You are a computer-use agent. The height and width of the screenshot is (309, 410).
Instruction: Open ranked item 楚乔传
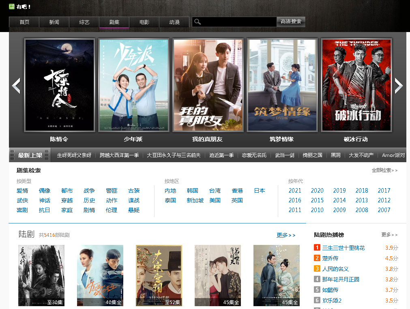coord(330,258)
